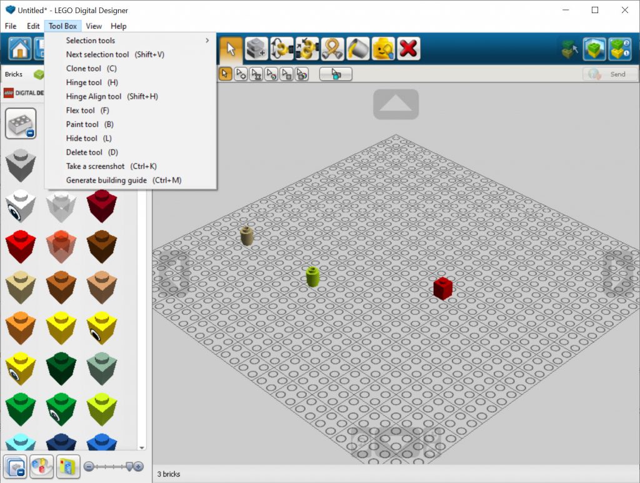This screenshot has height=483, width=640.
Task: Enable the color selection mode button
Action: click(271, 74)
